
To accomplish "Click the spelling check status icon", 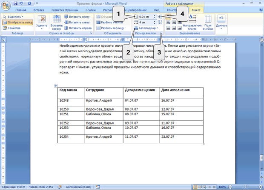I will click(60, 187).
